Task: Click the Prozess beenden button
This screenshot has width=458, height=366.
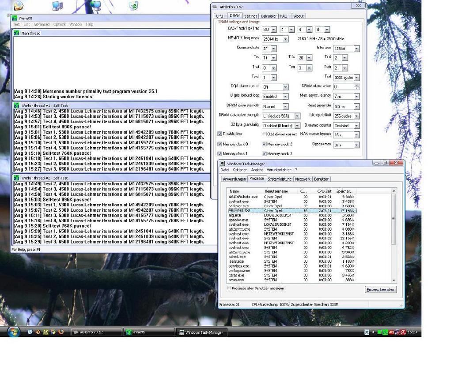Action: click(x=381, y=290)
